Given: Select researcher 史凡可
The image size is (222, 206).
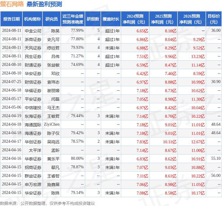Looking at the screenshot, I should (53, 39).
